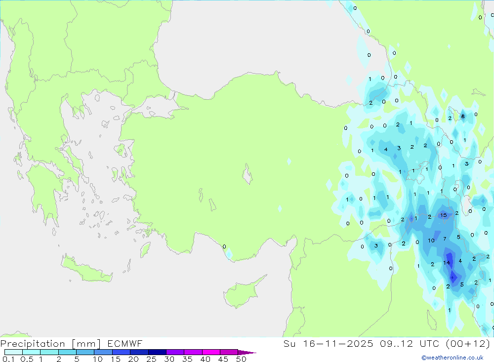Viewport: 494px width, 362px height.
Task: Pick the 1–2 mm legend swatch
Action: tap(49, 352)
